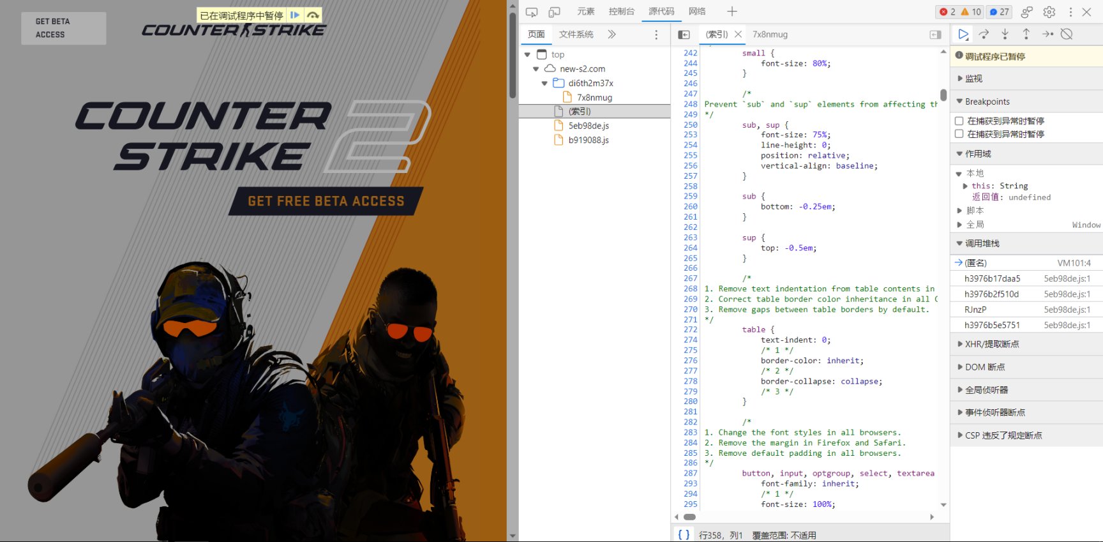Click the Counter-Strike header logo

[234, 30]
